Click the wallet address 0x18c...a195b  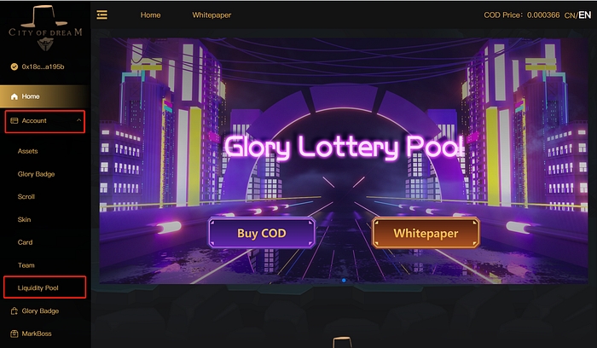click(43, 67)
